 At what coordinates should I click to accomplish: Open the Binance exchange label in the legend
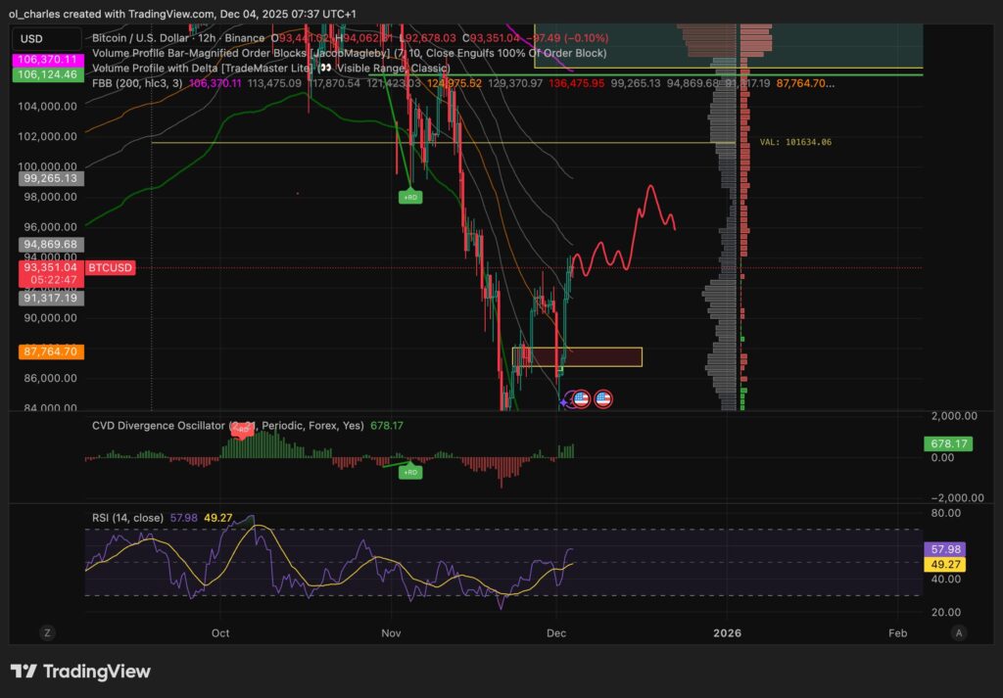(x=245, y=37)
